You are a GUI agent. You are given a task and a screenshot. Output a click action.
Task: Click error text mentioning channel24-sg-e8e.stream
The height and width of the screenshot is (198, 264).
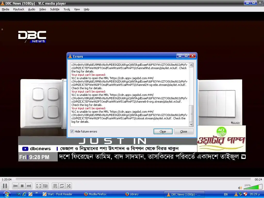point(129,83)
